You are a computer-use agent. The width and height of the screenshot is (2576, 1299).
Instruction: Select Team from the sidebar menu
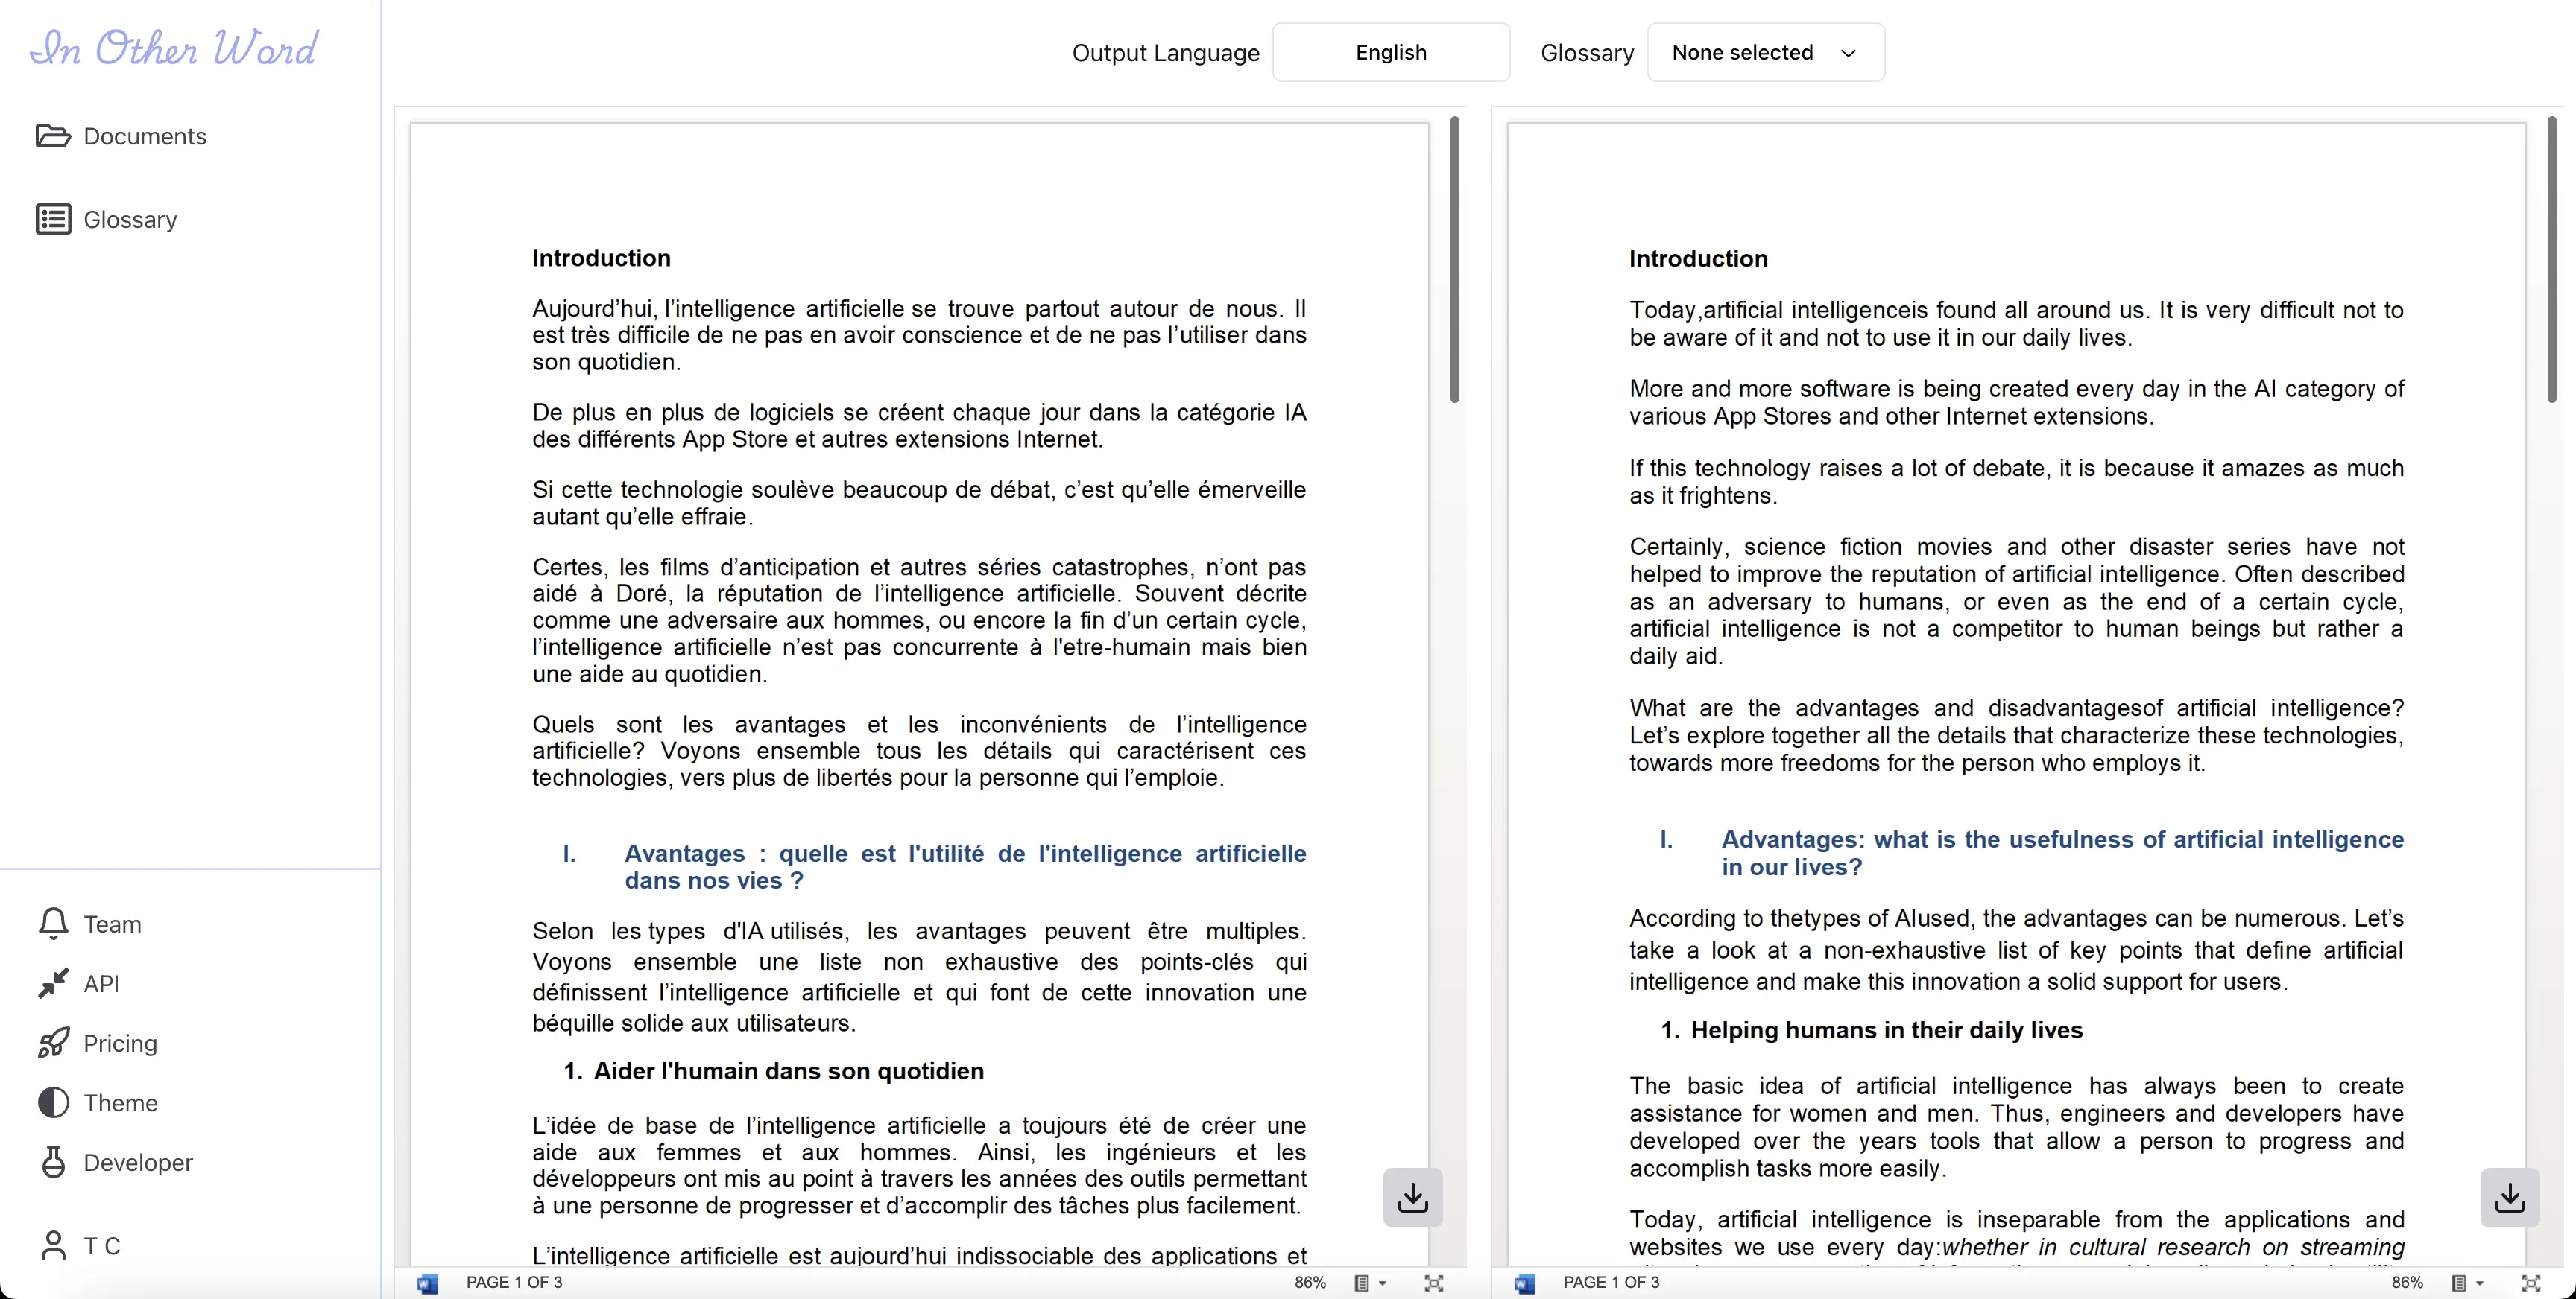(112, 924)
